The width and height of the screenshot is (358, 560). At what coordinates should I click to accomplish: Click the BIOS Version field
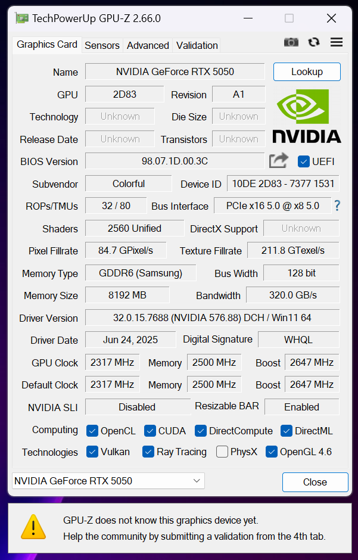pyautogui.click(x=175, y=161)
